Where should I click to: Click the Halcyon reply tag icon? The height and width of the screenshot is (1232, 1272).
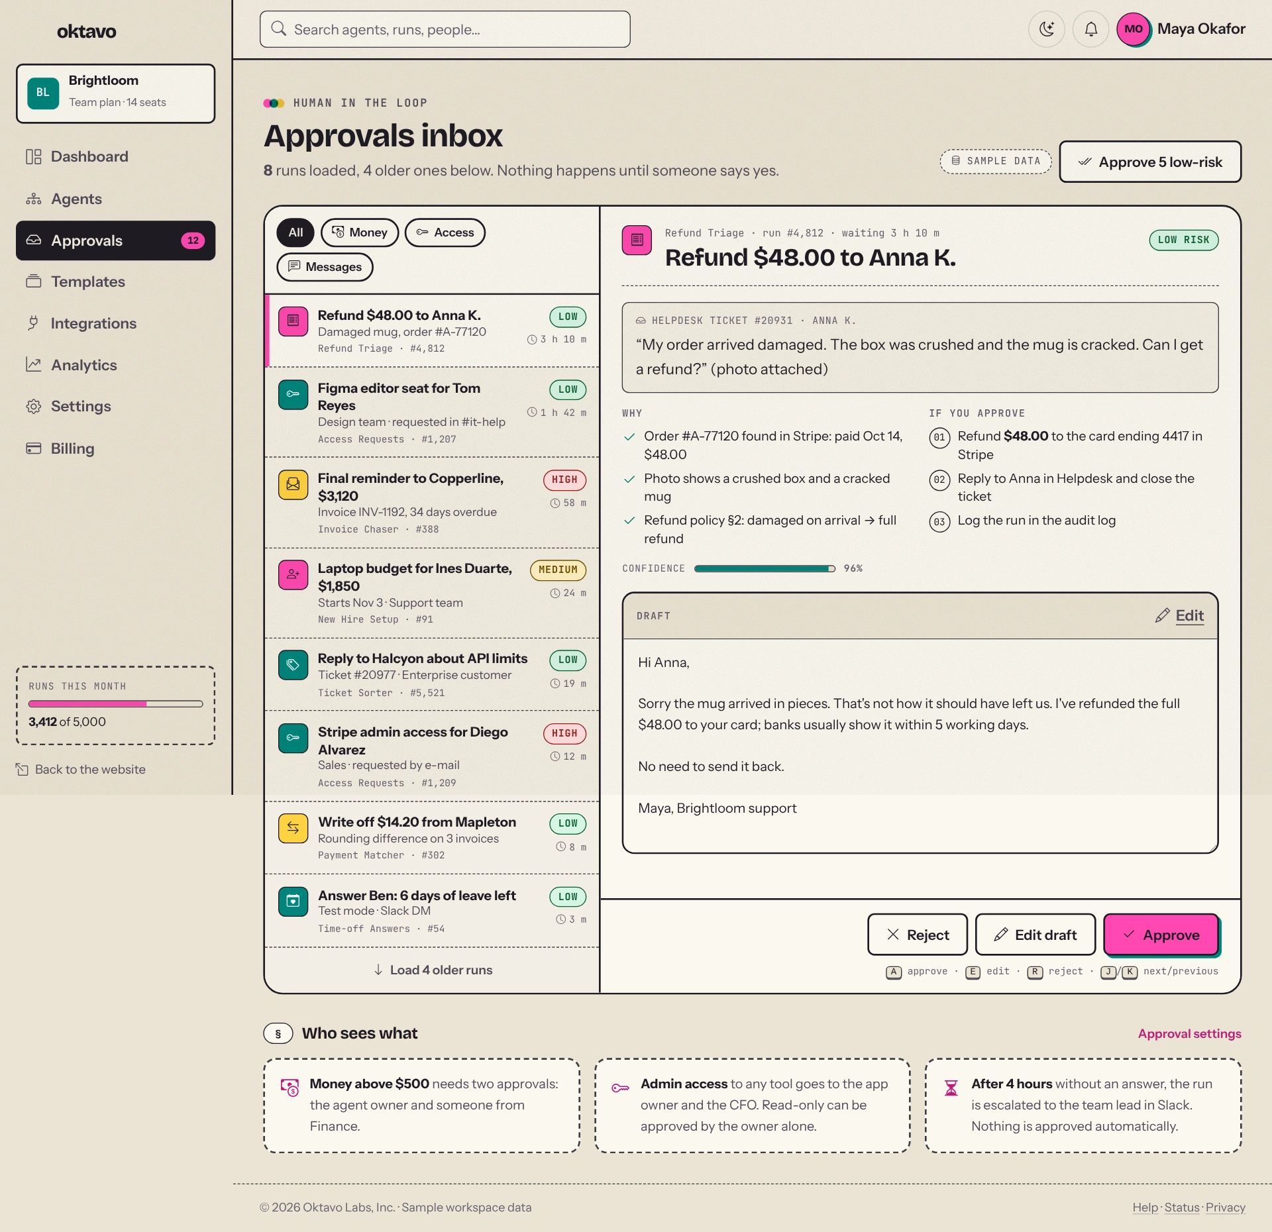293,665
